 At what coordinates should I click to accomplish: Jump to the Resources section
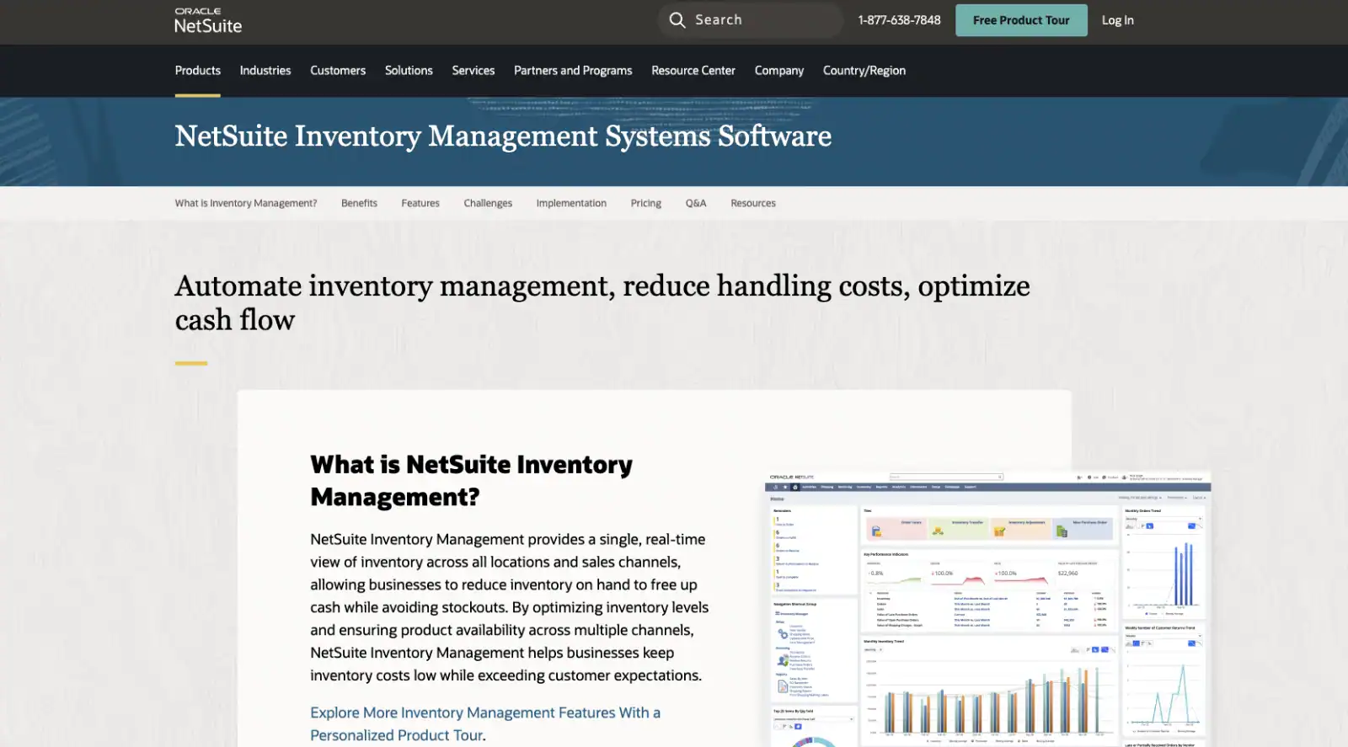coord(753,203)
